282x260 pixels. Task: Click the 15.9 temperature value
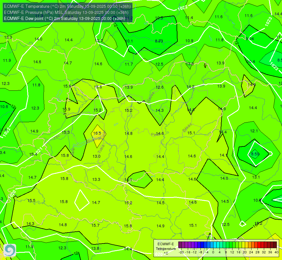[x=66, y=109]
